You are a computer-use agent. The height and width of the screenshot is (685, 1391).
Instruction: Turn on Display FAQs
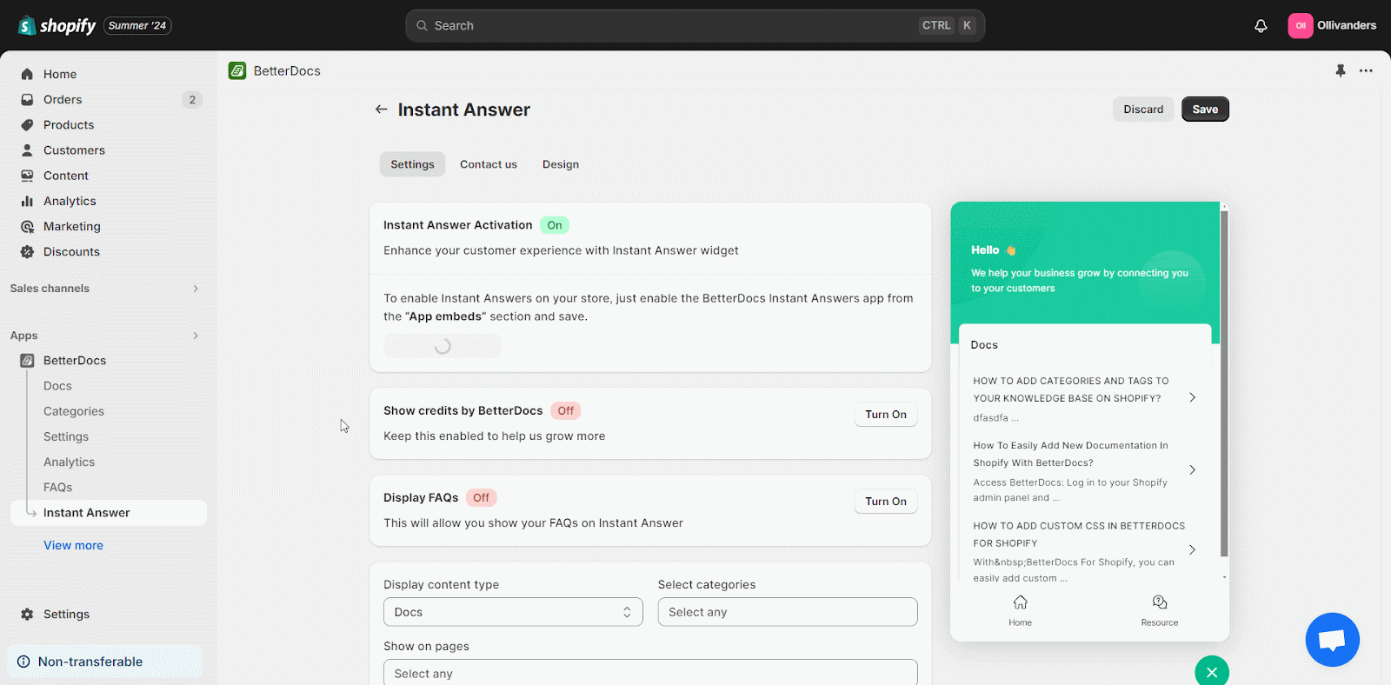tap(886, 502)
